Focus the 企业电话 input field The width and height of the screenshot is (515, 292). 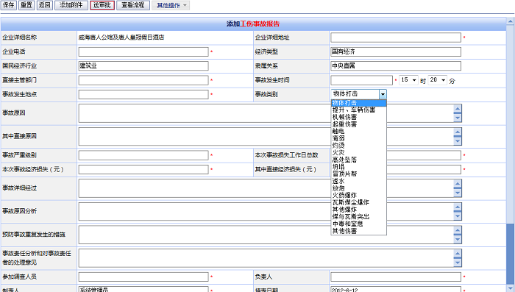tap(143, 51)
